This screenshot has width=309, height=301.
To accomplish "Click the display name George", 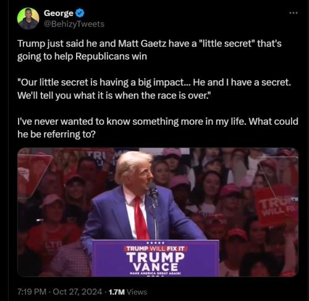I will pyautogui.click(x=59, y=13).
